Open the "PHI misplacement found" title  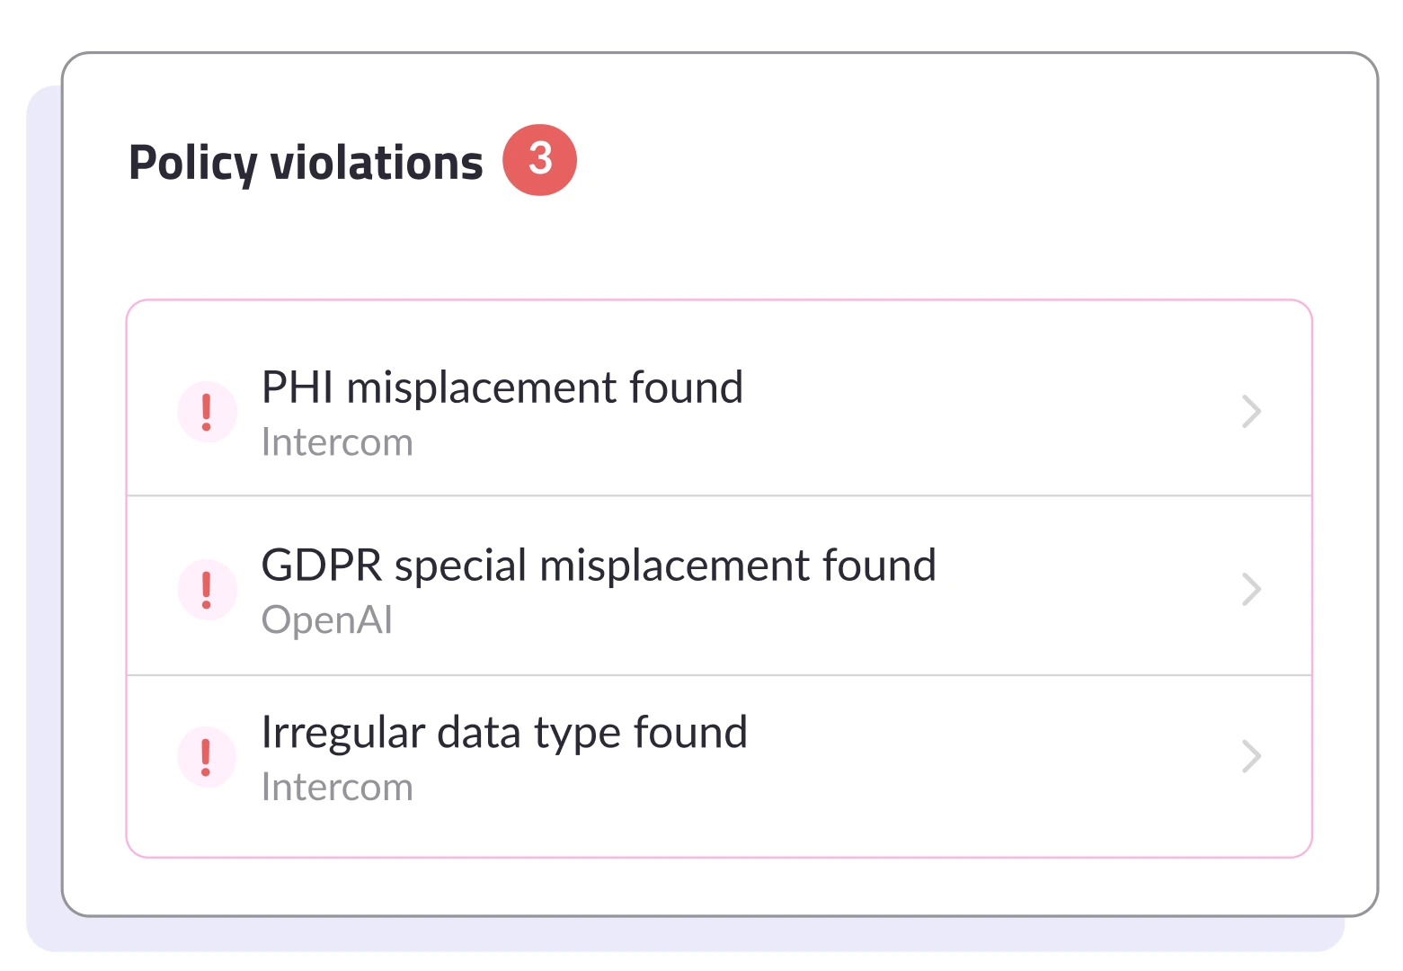pos(502,388)
